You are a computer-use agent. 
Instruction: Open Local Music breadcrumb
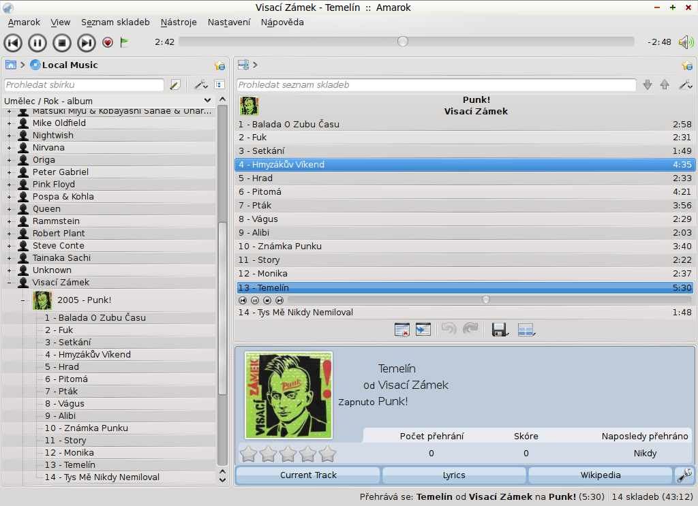[x=64, y=65]
